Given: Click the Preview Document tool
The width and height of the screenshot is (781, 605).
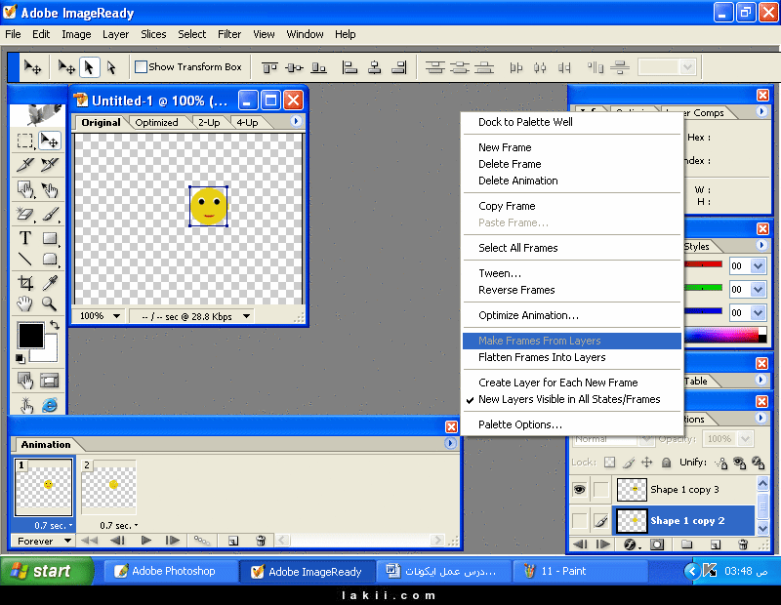Looking at the screenshot, I should coord(25,405).
